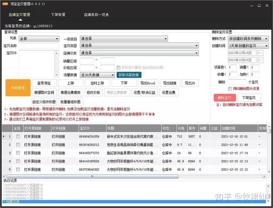
Task: Sort by 创建时间 column header
Action: click(239, 128)
